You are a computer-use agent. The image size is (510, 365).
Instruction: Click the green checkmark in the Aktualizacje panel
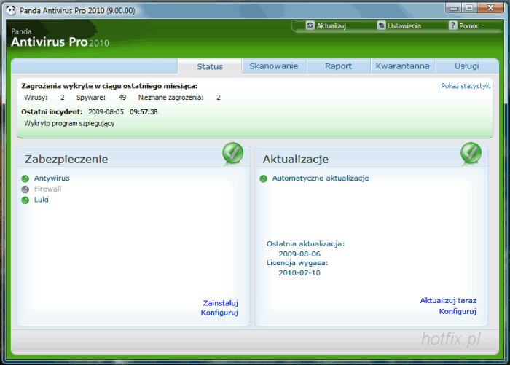click(x=471, y=154)
